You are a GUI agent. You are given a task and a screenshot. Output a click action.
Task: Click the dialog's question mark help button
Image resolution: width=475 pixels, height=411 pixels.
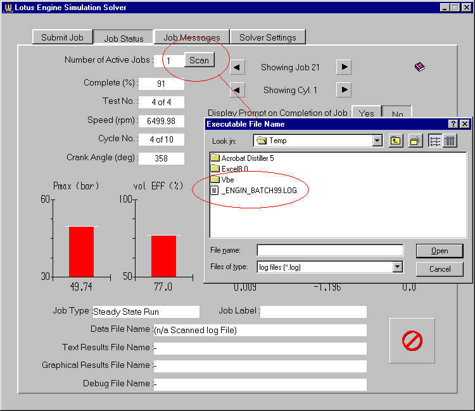[x=453, y=124]
